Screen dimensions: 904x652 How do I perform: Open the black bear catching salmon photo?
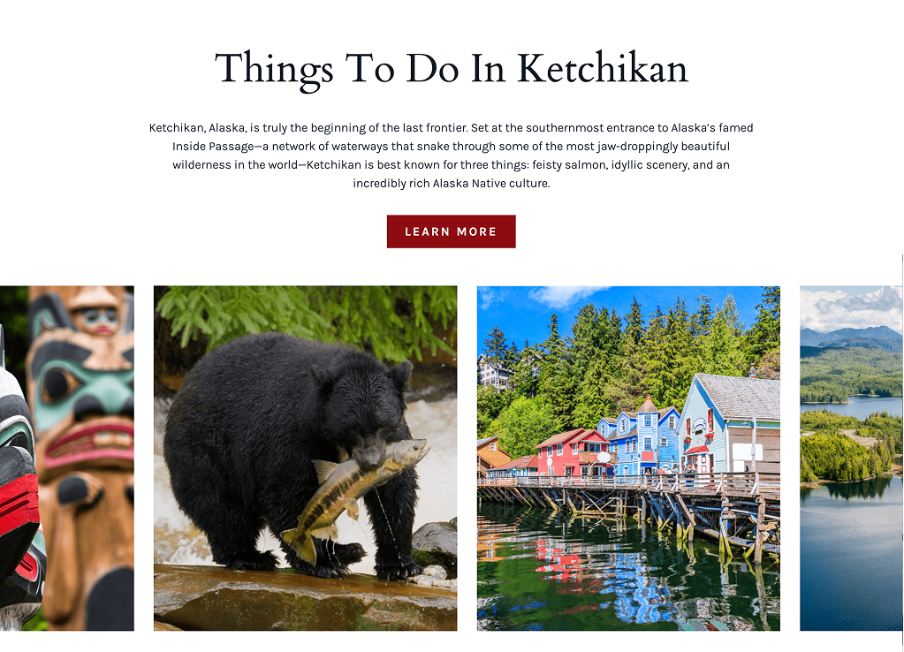pyautogui.click(x=305, y=459)
